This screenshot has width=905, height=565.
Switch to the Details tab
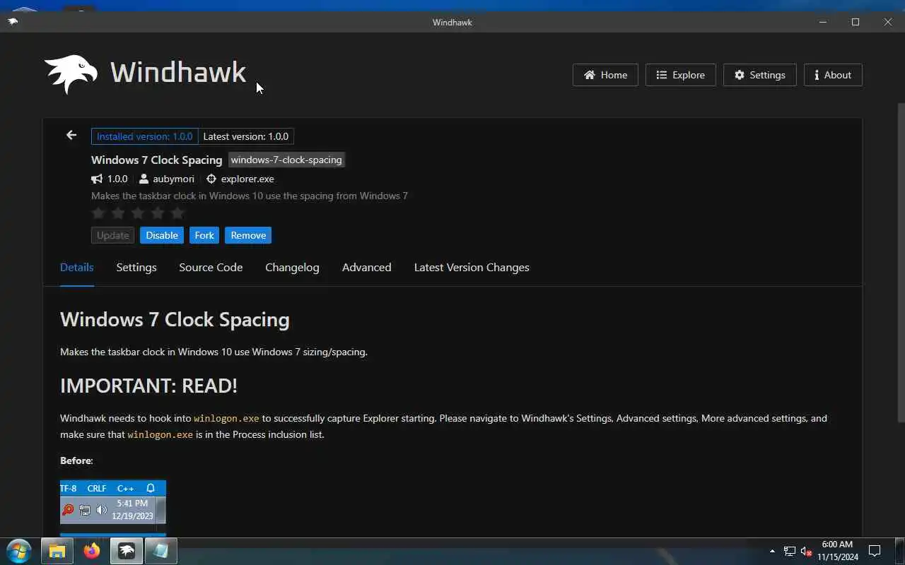click(x=77, y=267)
